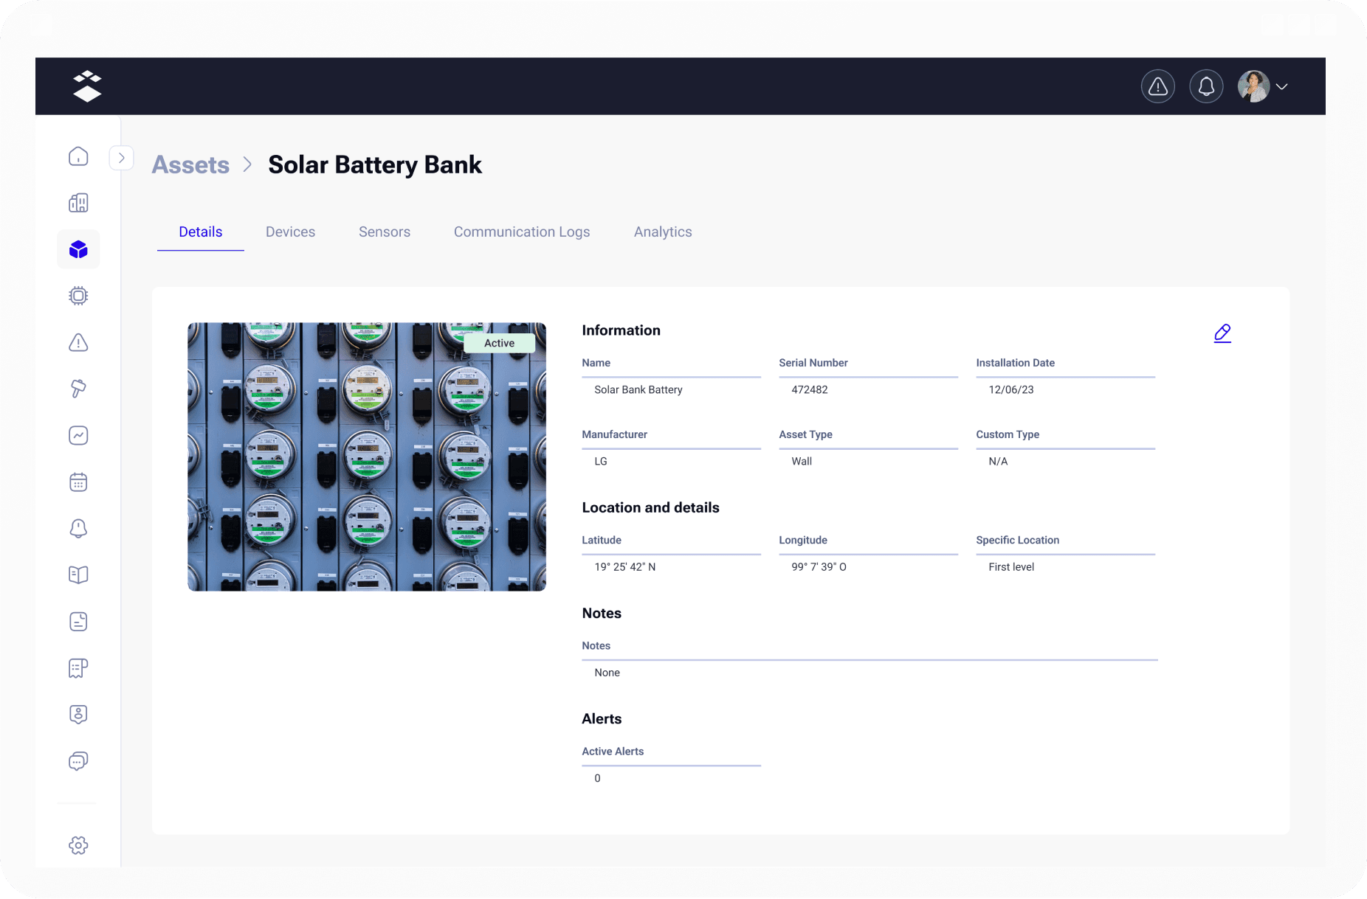This screenshot has width=1367, height=899.
Task: Open the chip devices icon in sidebar
Action: [x=78, y=296]
